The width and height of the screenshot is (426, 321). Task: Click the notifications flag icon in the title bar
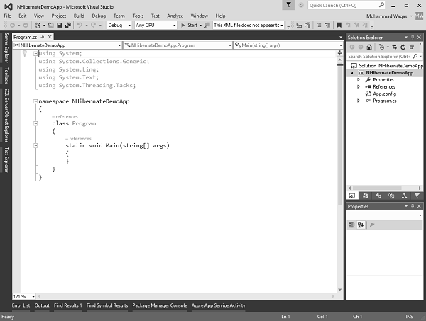pos(288,5)
